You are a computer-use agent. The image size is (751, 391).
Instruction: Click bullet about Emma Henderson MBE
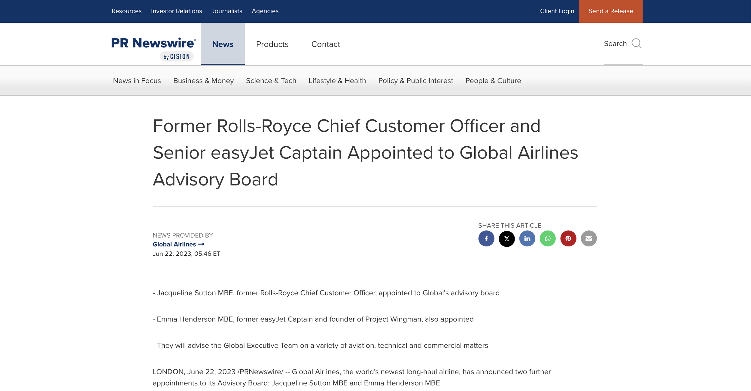tap(313, 319)
